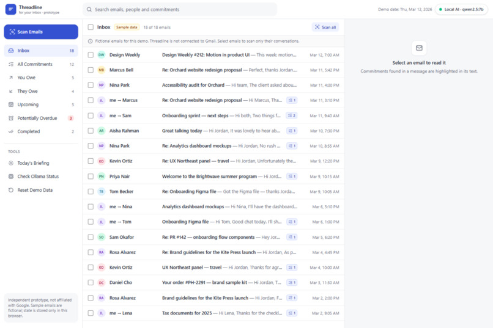
Task: Click the Threadline logo icon
Action: (x=10, y=9)
